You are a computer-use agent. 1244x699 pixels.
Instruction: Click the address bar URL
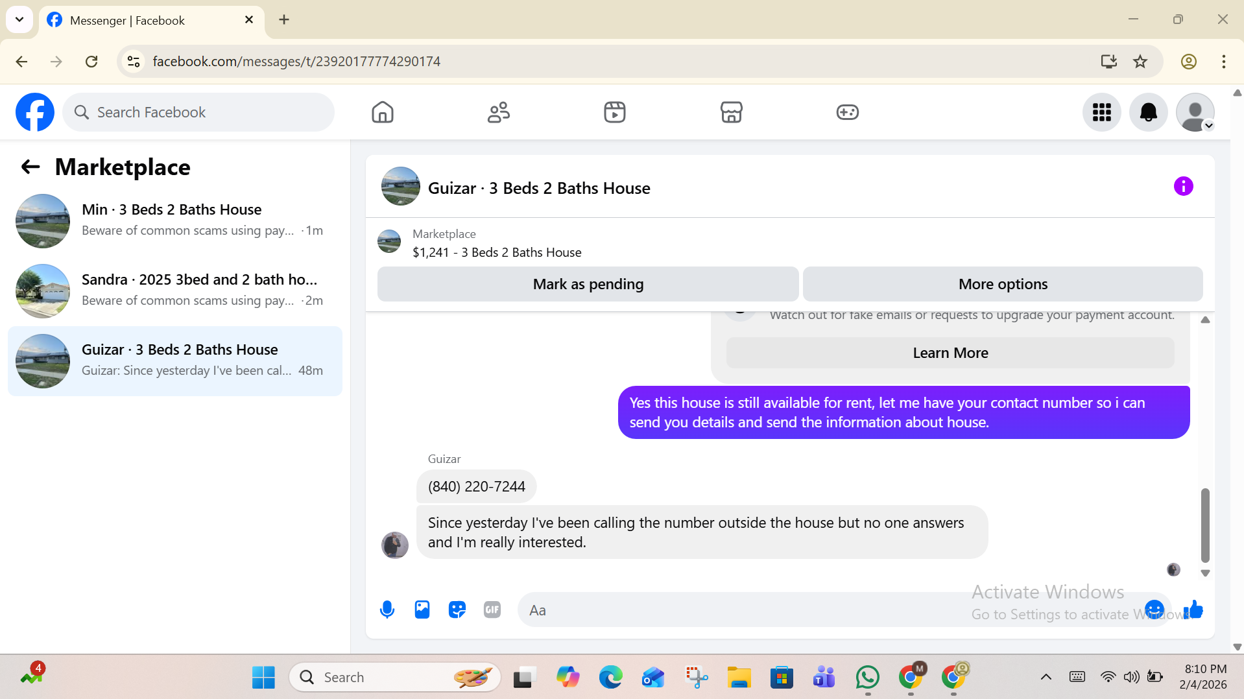[x=296, y=62]
